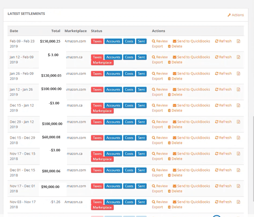Select the $60,000.08 total amount

51,137
